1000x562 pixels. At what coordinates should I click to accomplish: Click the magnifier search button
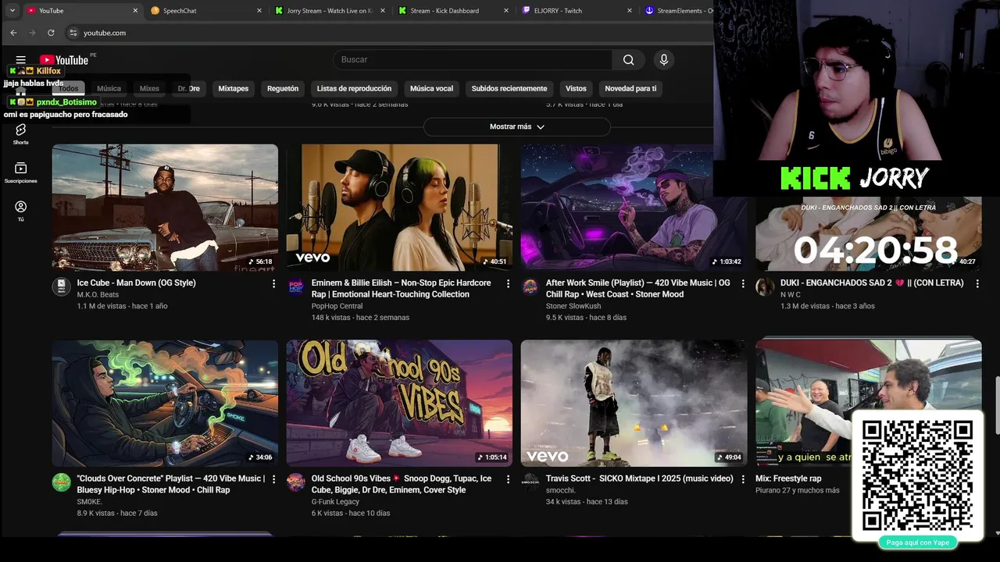point(629,60)
